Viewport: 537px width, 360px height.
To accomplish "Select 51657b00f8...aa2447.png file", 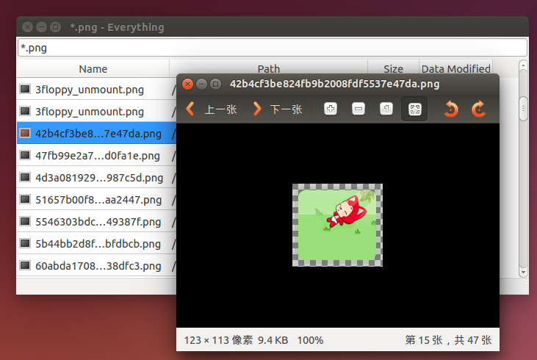I will pos(96,199).
